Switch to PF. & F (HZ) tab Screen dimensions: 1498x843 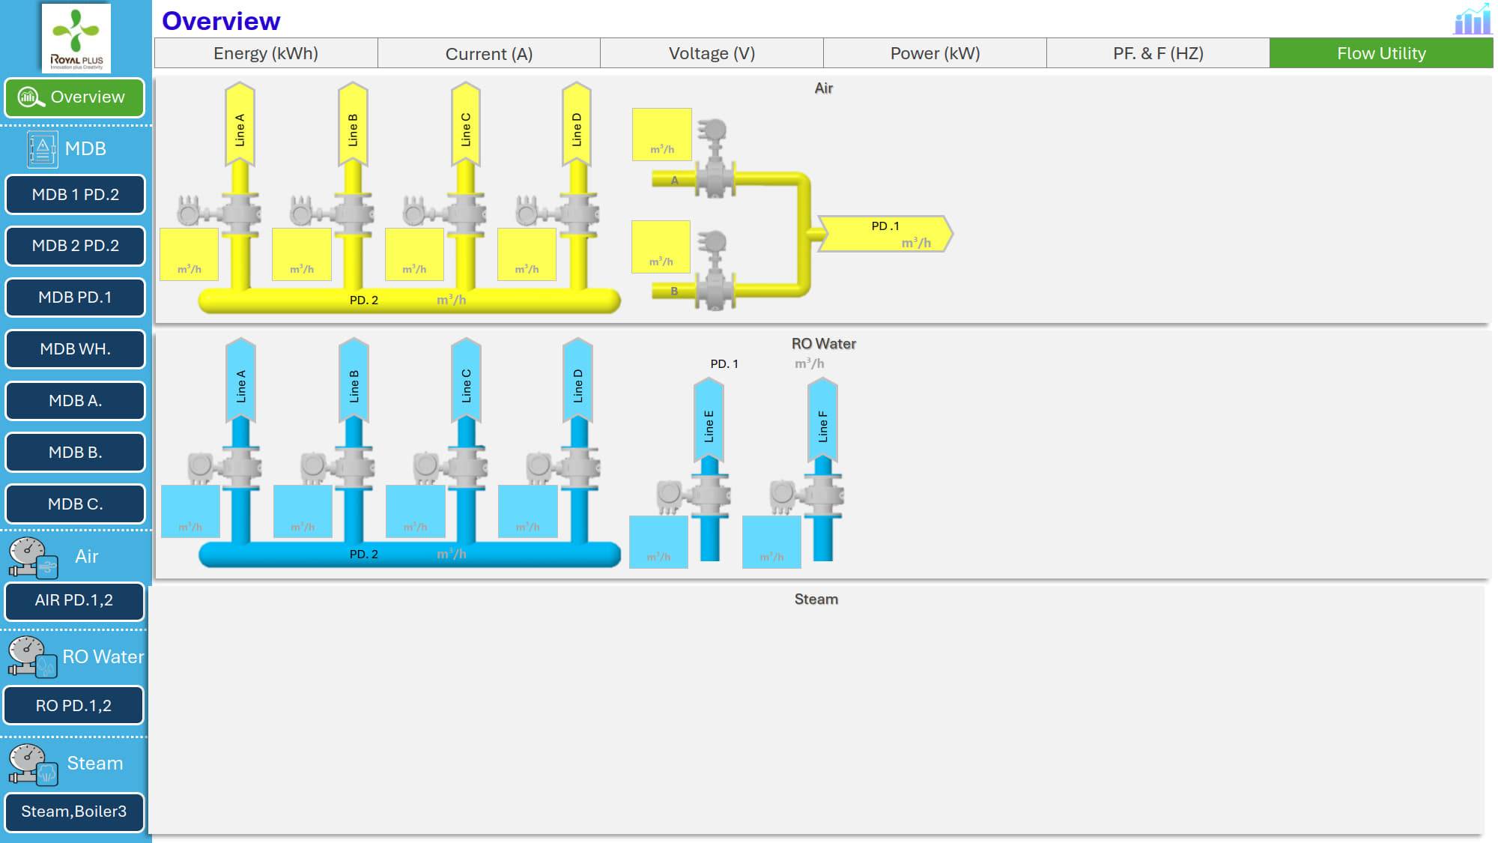1158,53
